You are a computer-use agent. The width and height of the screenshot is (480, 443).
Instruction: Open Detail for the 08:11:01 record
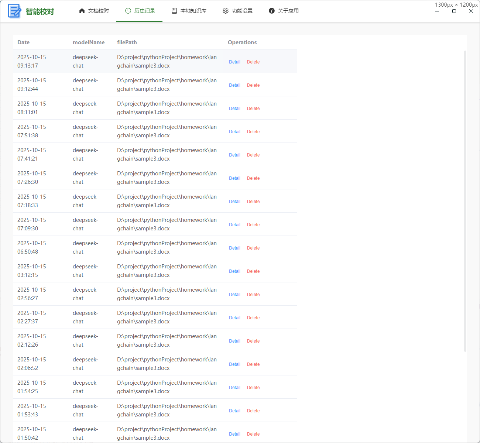pos(234,109)
